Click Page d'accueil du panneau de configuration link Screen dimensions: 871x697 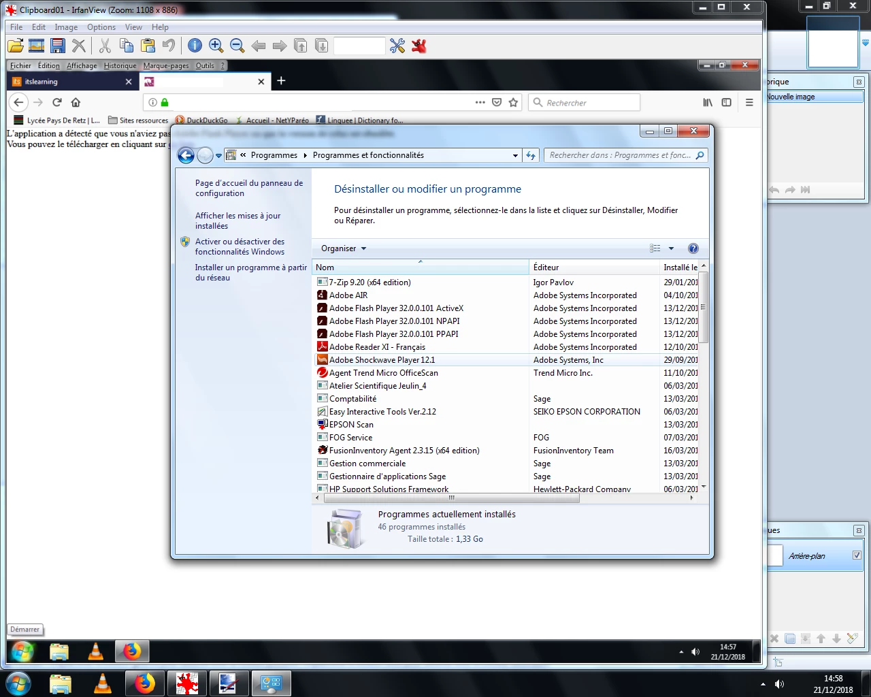[249, 188]
